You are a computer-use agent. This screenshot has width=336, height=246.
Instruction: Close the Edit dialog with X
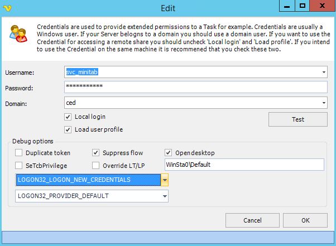(x=321, y=6)
